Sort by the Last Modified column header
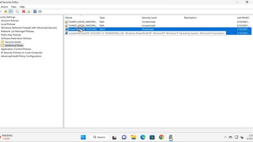The image size is (253, 142). tap(244, 17)
